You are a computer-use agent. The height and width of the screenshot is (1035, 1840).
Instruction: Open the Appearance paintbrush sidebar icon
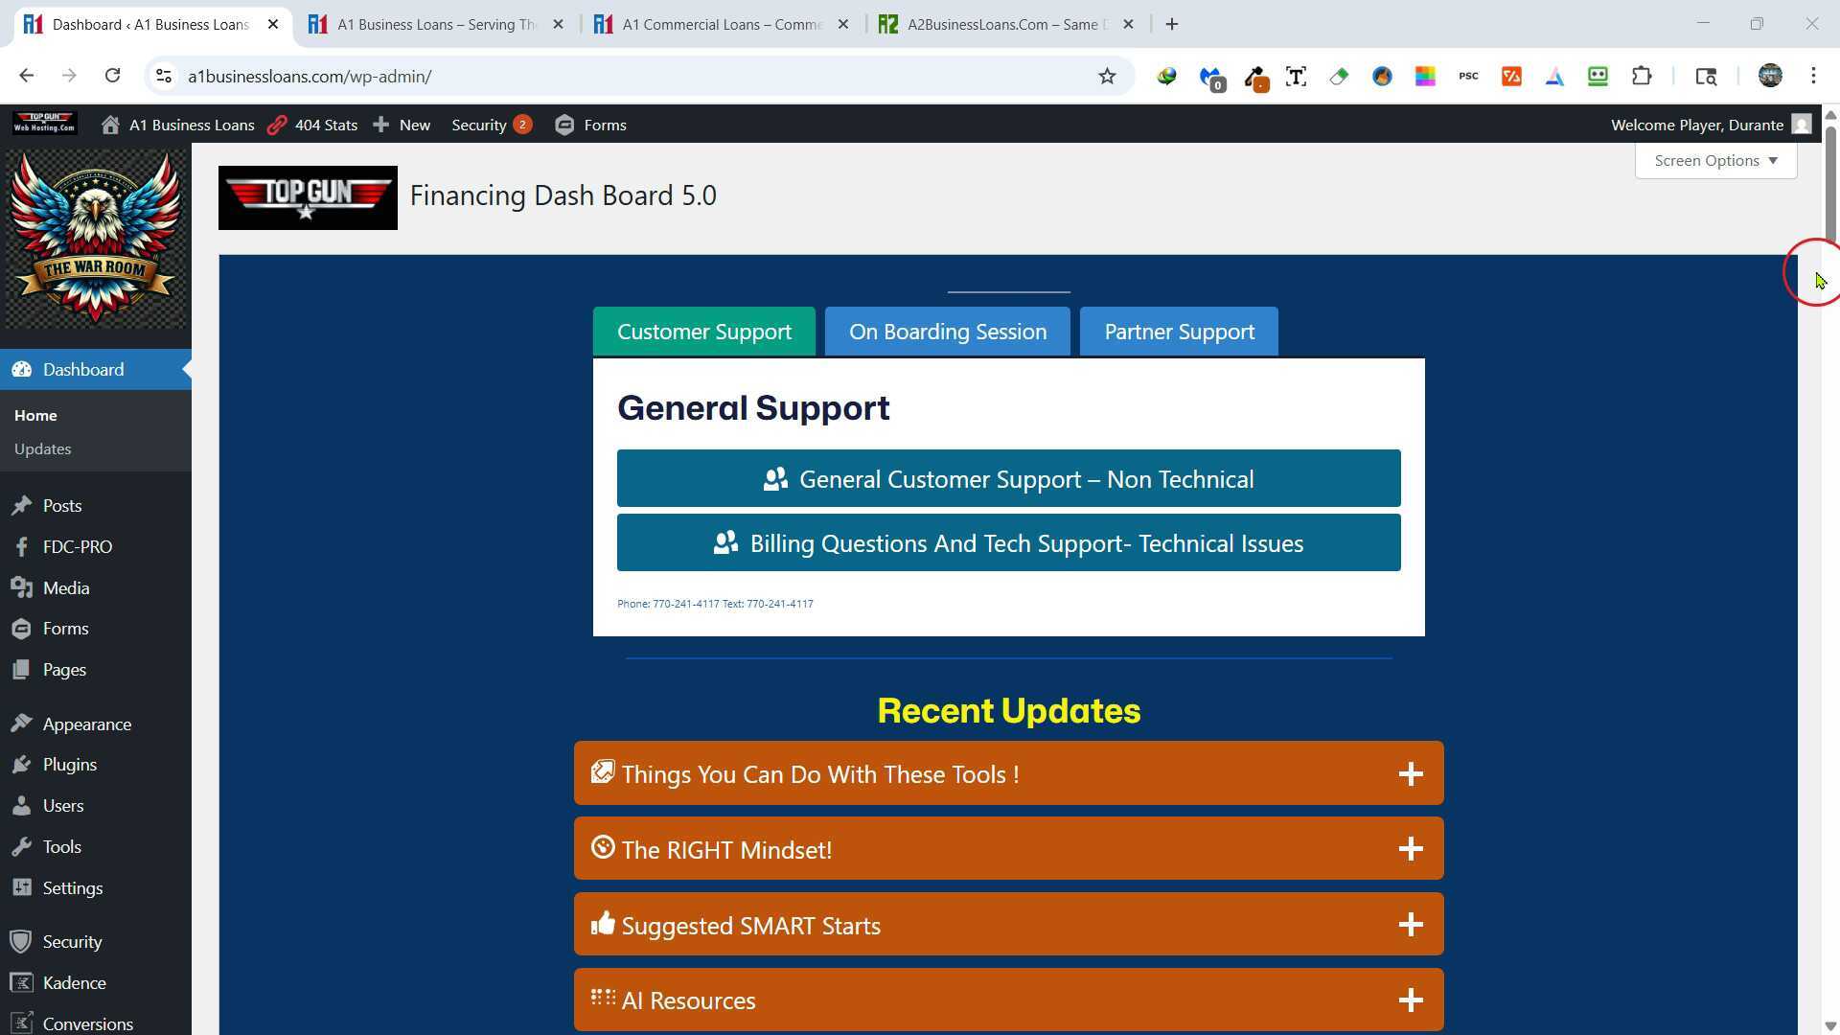[x=23, y=724]
